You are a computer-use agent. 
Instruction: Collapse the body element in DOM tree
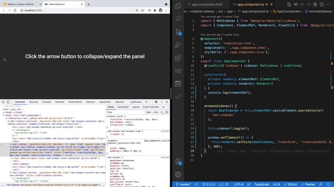tap(4, 115)
